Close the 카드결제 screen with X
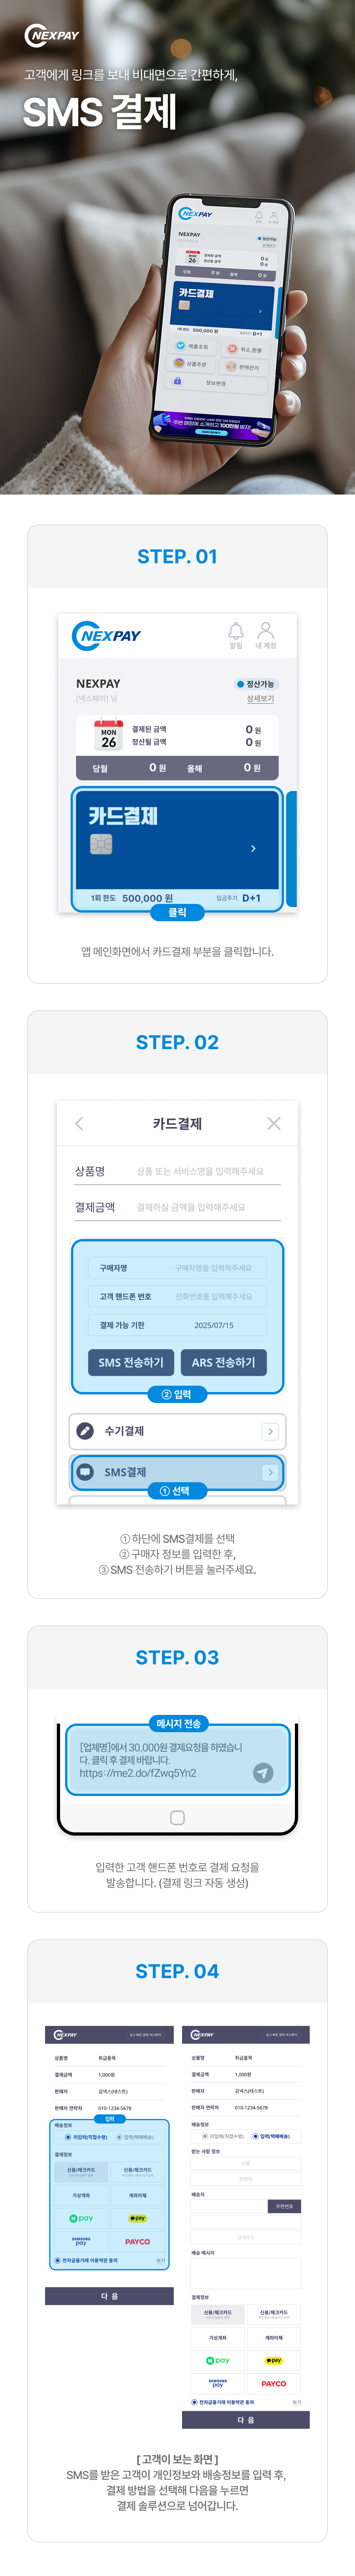The width and height of the screenshot is (355, 2576). click(274, 1124)
